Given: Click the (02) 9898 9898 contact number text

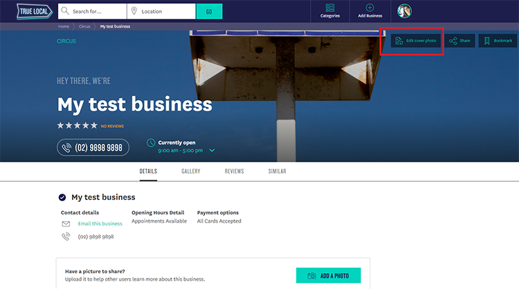Looking at the screenshot, I should coord(95,236).
